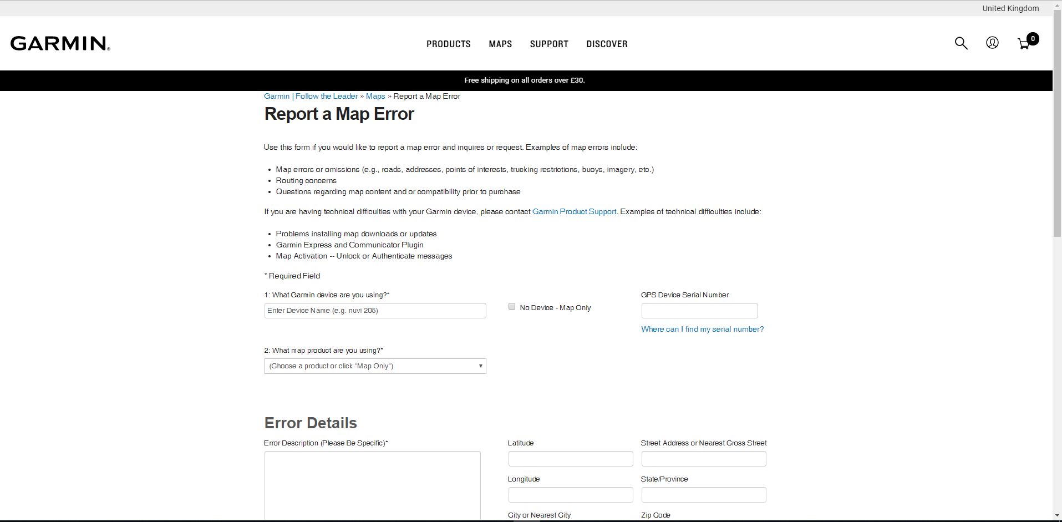The height and width of the screenshot is (522, 1062).
Task: Click the Problems installing map downloads bullet
Action: [356, 234]
